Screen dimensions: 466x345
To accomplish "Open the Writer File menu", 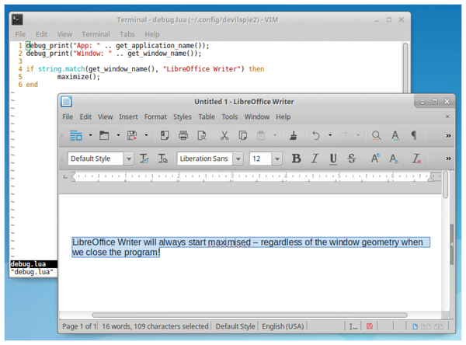I will pyautogui.click(x=68, y=117).
